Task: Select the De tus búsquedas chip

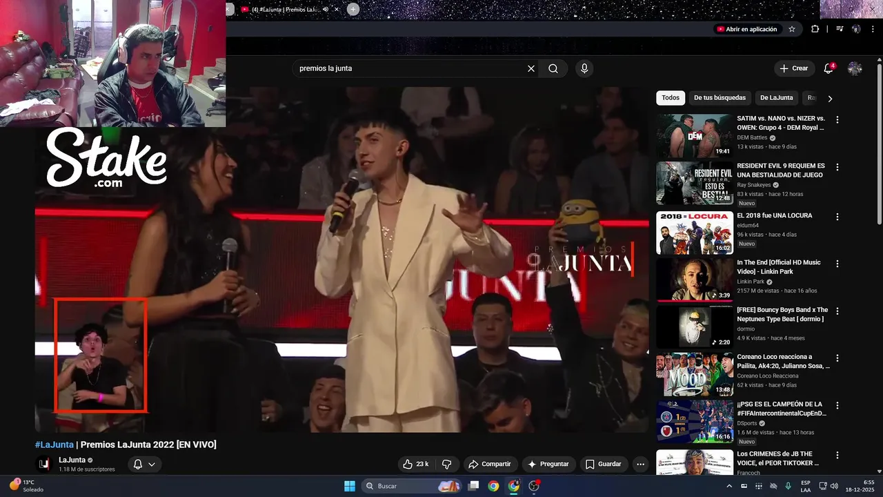Action: tap(720, 98)
